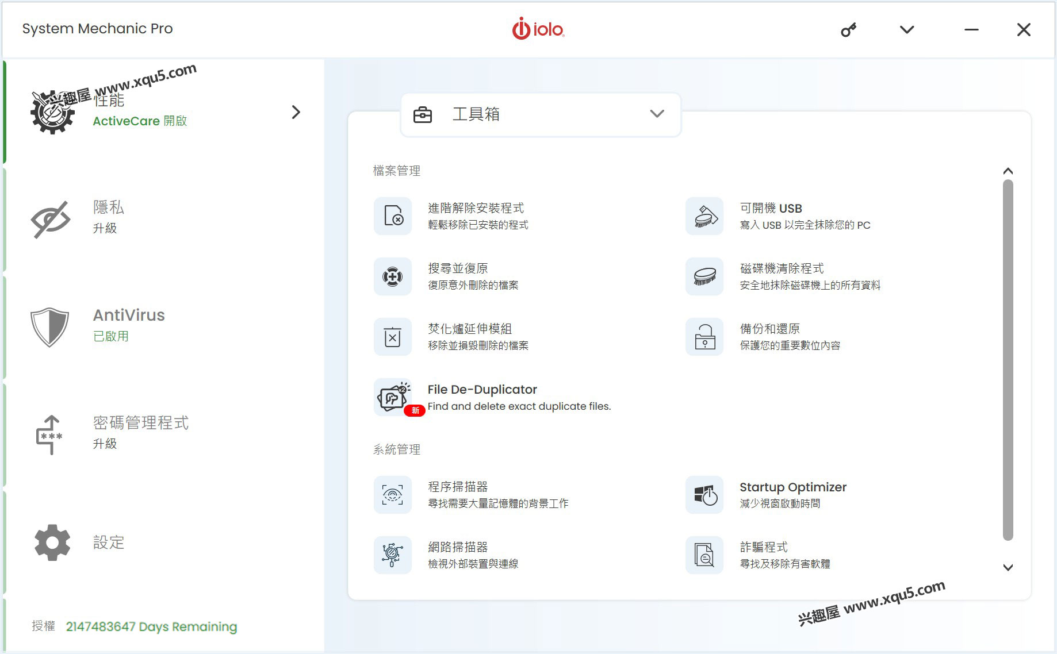Click the bootable USB (可開機 USB) icon
The width and height of the screenshot is (1057, 654).
coord(704,216)
